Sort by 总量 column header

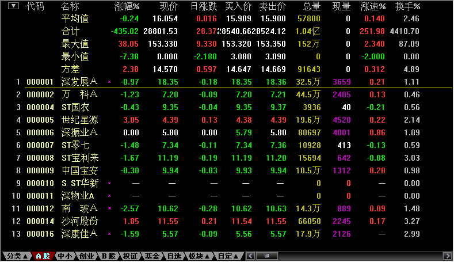(312, 6)
